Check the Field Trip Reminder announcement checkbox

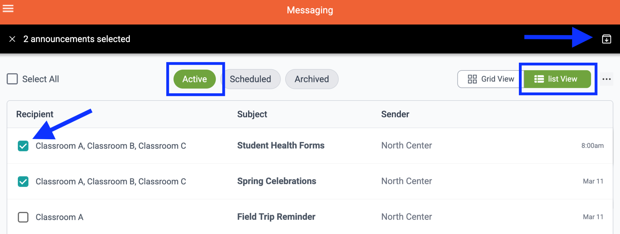point(23,217)
